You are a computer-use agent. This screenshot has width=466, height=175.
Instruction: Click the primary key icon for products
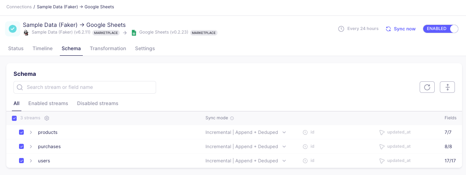point(305,132)
